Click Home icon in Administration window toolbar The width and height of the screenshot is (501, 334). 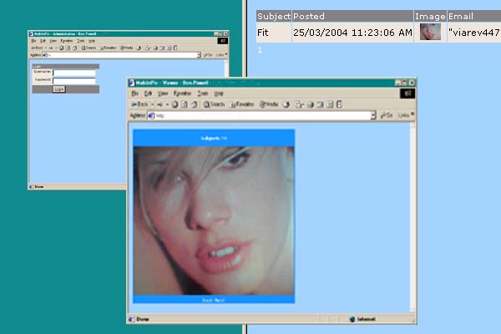(x=75, y=48)
